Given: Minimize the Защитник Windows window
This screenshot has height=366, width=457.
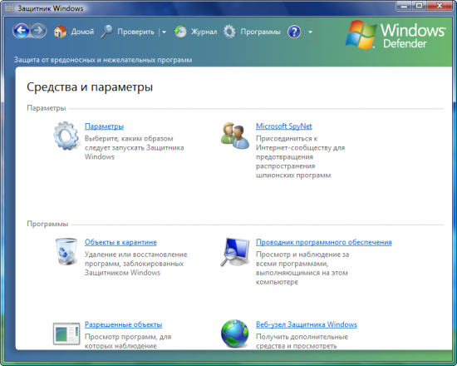Looking at the screenshot, I should tap(404, 6).
